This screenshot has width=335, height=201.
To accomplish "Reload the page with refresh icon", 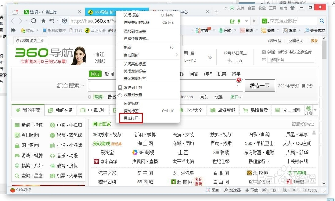I will (x=33, y=21).
